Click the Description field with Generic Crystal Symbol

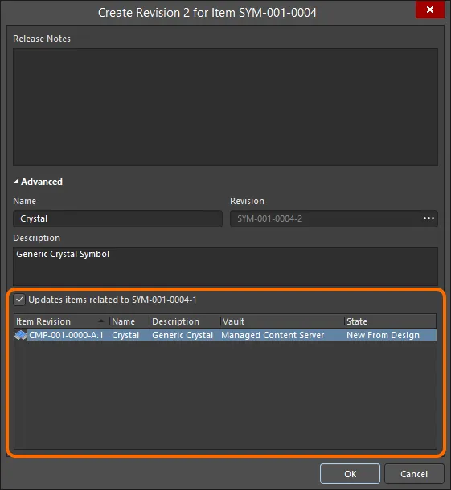pyautogui.click(x=225, y=266)
